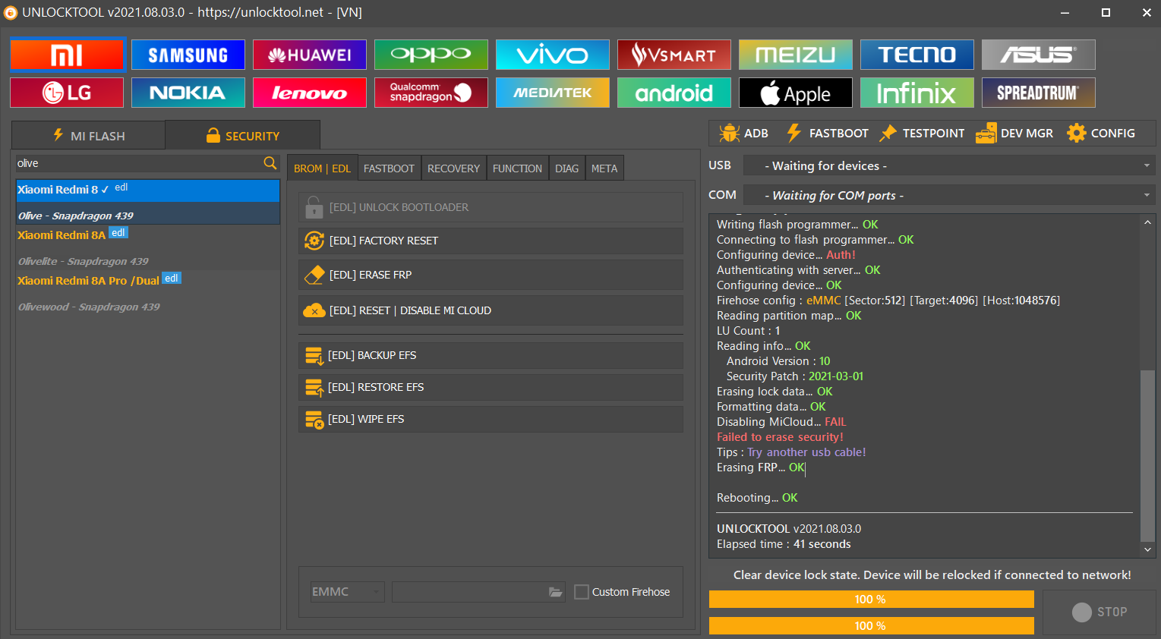Select the Asus brand logo
This screenshot has width=1161, height=639.
coord(1039,55)
